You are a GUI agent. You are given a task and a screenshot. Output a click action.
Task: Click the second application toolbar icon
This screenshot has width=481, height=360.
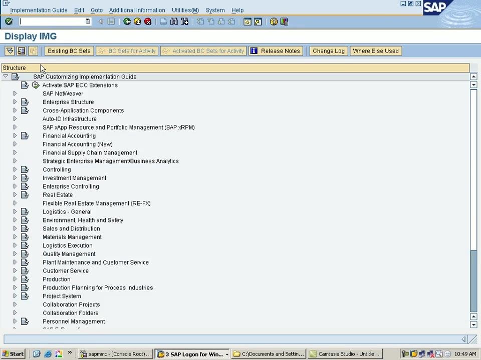click(21, 51)
